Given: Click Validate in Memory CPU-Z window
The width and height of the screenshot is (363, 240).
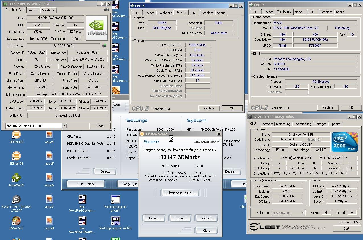Looking at the screenshot, I should 209,108.
